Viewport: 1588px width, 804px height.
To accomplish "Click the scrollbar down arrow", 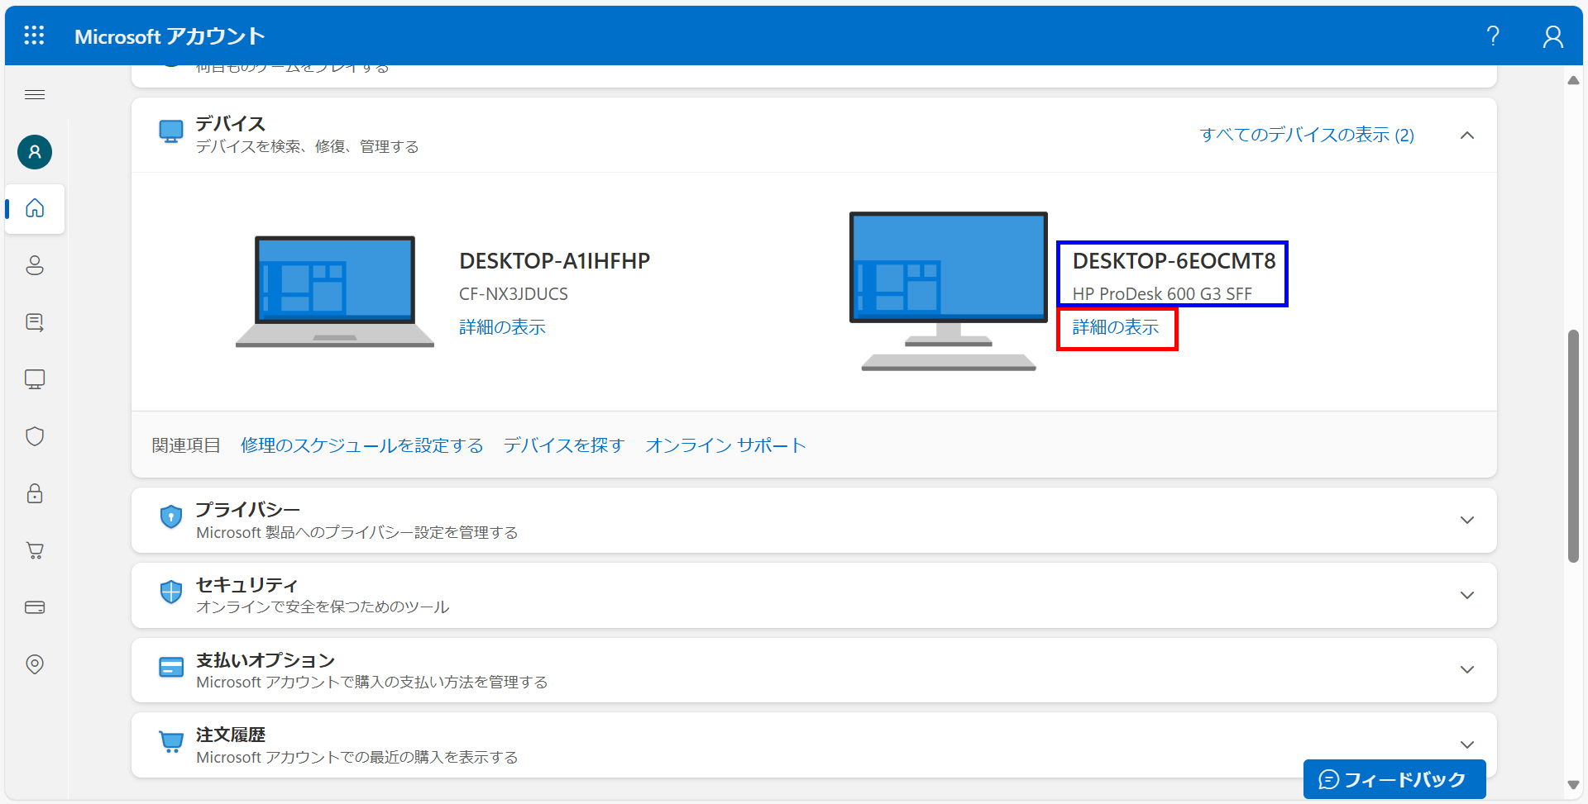I will click(1574, 786).
